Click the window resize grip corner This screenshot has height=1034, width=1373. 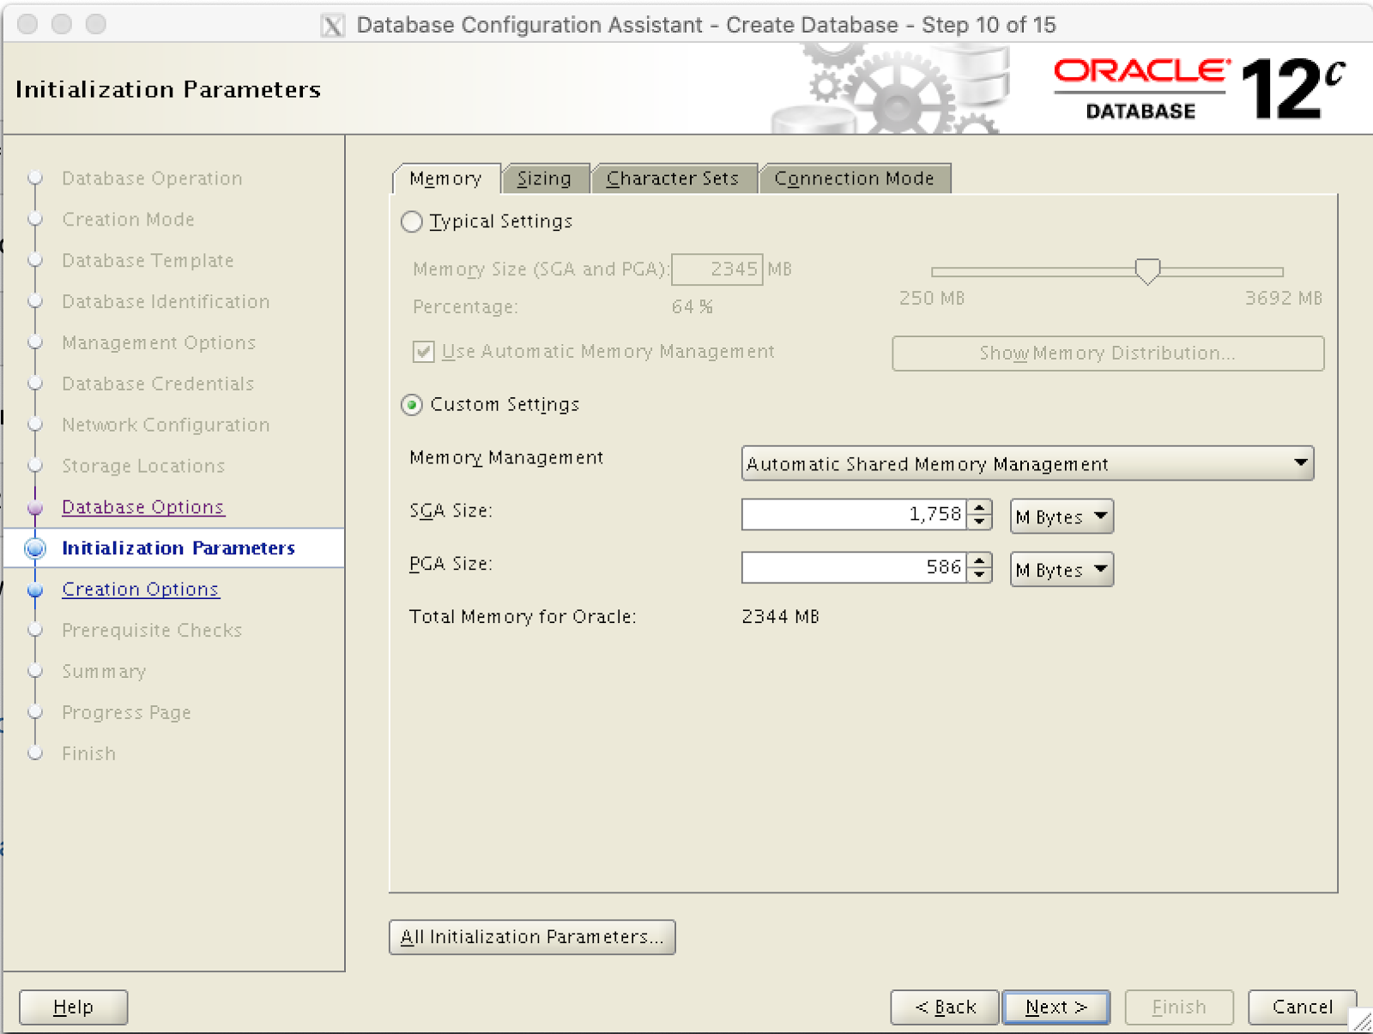point(1361,1021)
